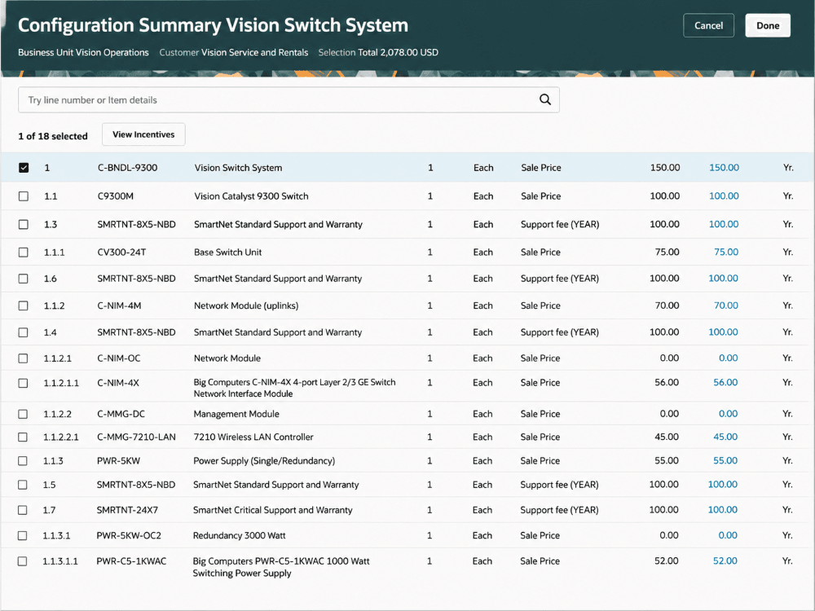Click the Customer Vision Service and Rentals text

[233, 52]
